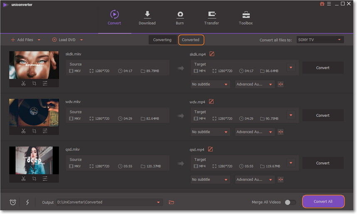
Task: Expand the Advanced Audio dropdown for qsd.mp4
Action: click(x=254, y=180)
